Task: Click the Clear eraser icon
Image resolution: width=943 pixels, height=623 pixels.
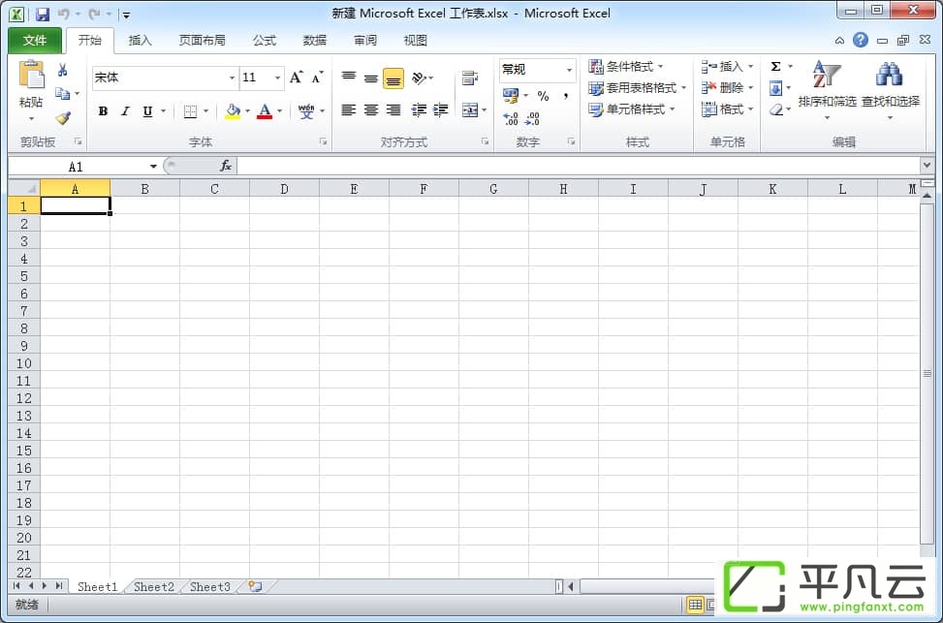Action: pyautogui.click(x=775, y=109)
